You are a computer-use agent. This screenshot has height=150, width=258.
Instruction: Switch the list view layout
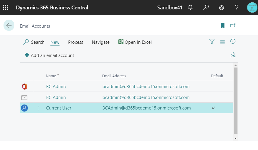click(222, 42)
